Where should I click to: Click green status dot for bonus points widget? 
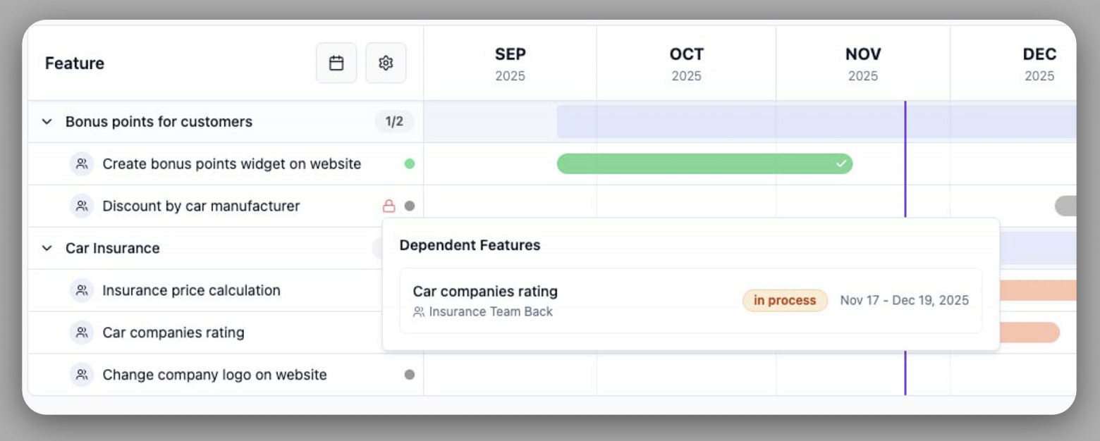point(410,164)
